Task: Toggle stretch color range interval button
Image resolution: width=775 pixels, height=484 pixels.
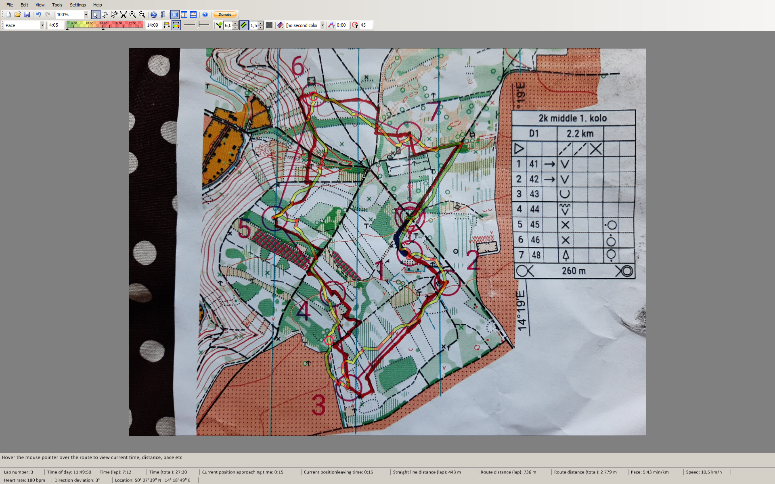Action: pyautogui.click(x=176, y=25)
